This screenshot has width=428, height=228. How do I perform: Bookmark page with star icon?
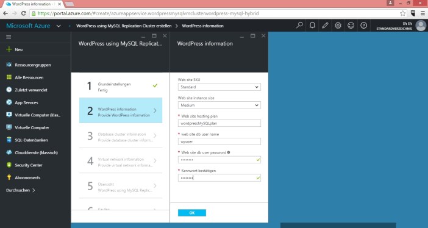coord(402,13)
